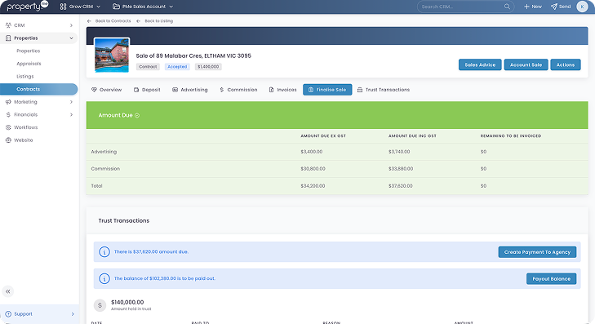This screenshot has width=595, height=324.
Task: Open Website in the sidebar
Action: pos(24,140)
